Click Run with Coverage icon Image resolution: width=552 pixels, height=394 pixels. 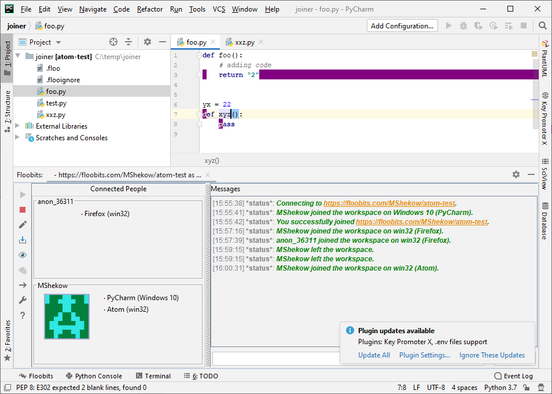coord(478,25)
